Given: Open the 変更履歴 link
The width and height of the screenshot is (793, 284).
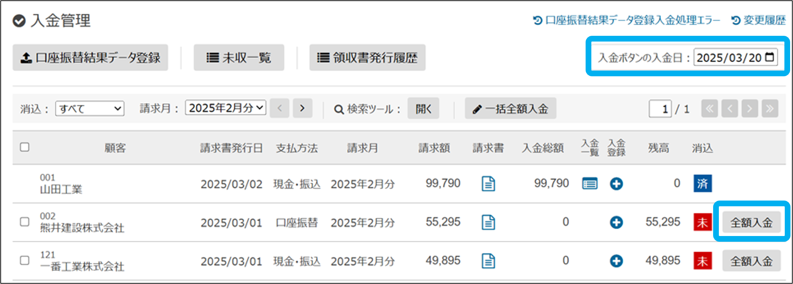Looking at the screenshot, I should [x=759, y=20].
